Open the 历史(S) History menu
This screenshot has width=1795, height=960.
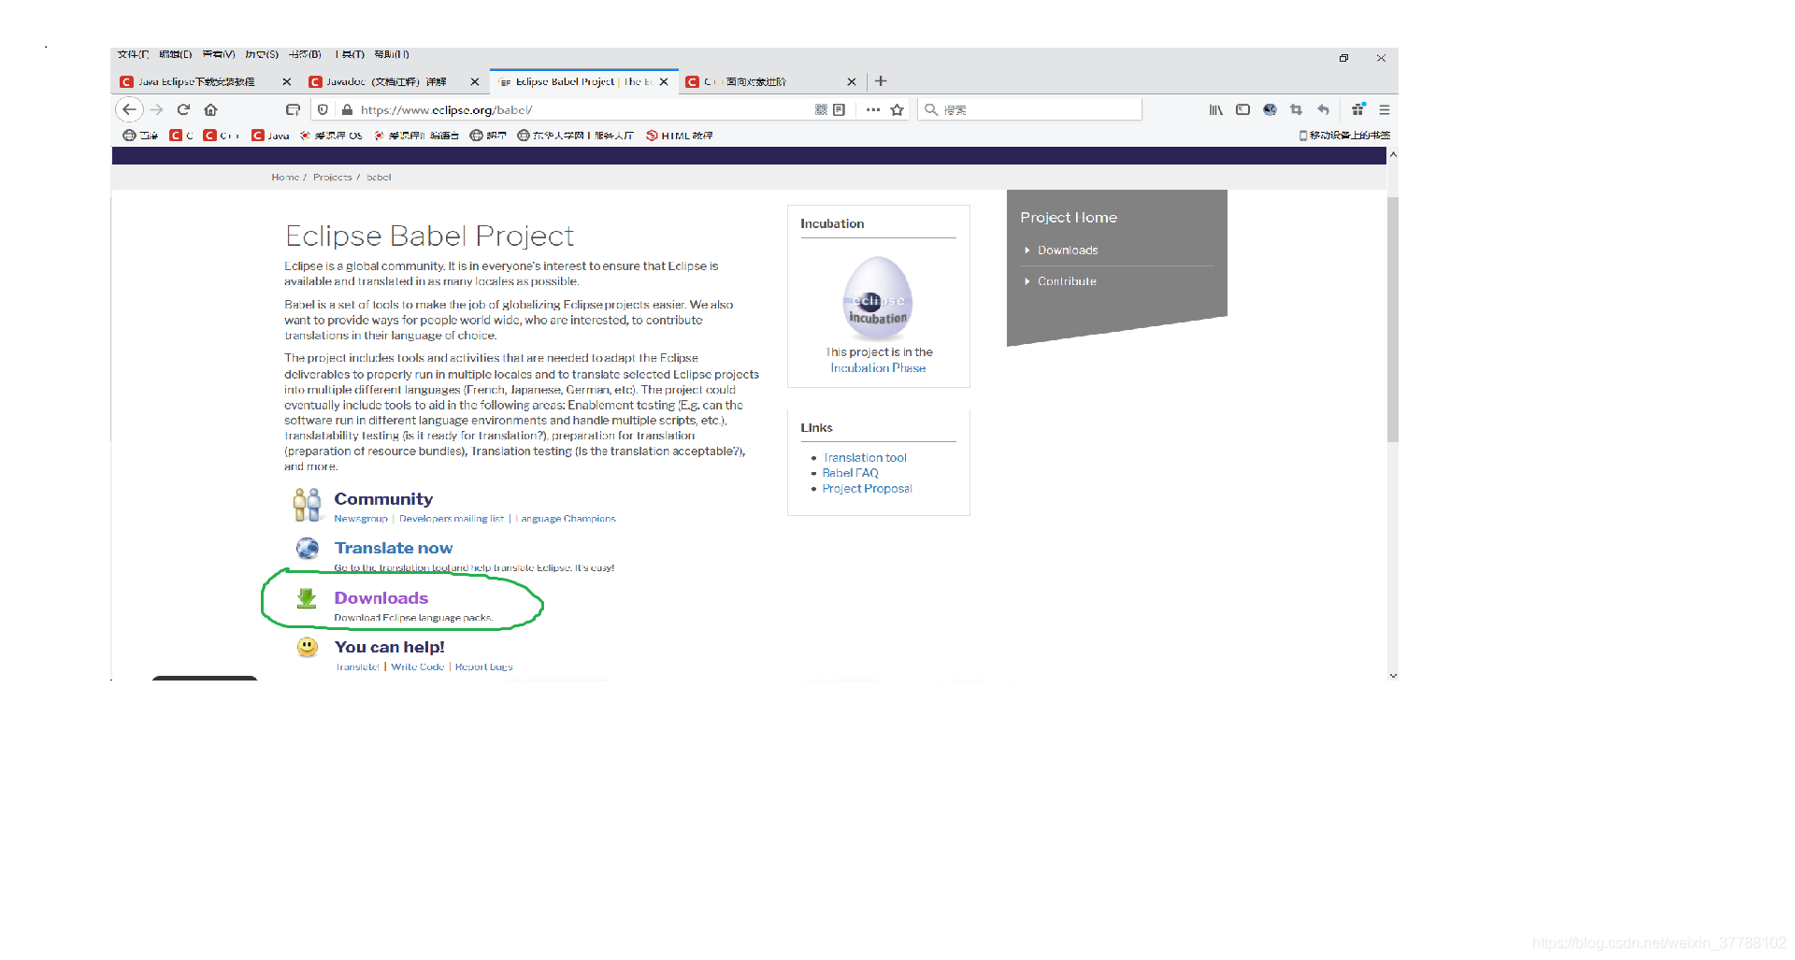pyautogui.click(x=262, y=54)
